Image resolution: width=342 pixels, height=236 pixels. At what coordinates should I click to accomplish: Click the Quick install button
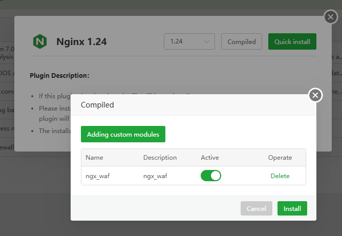point(292,41)
